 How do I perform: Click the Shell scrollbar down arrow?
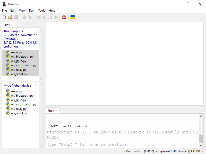point(201,146)
